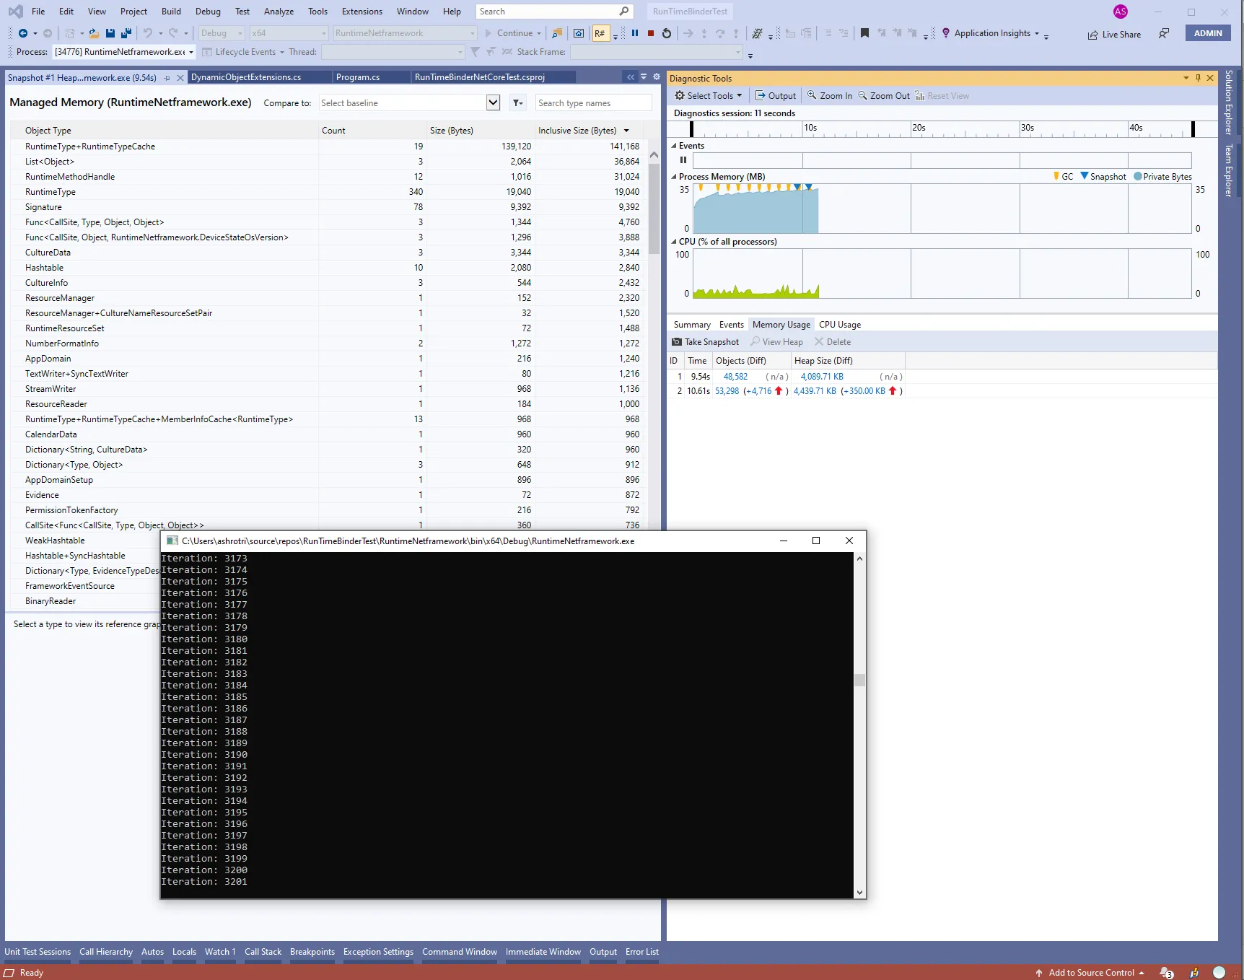Click the console window vertical scrollbar thumb
Screen dimensions: 1244x980
click(859, 680)
